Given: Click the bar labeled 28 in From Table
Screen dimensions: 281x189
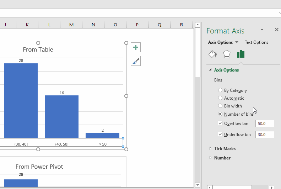Looking at the screenshot, I should coord(21,101).
